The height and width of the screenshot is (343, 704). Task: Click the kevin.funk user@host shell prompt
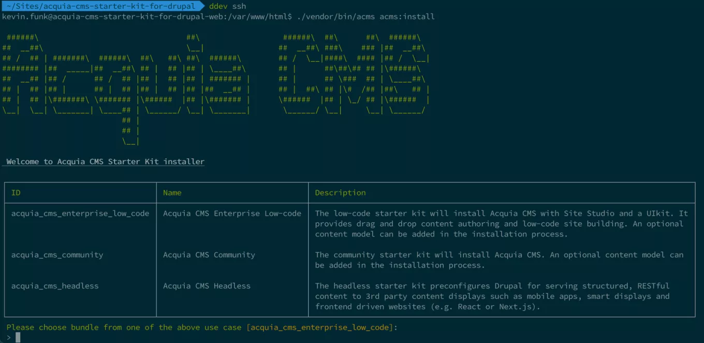pyautogui.click(x=147, y=17)
